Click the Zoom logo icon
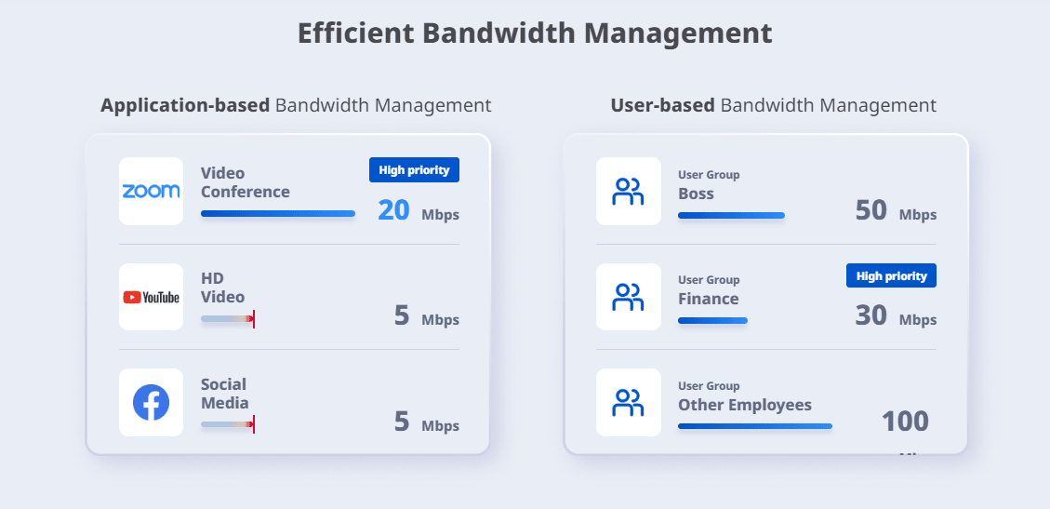The height and width of the screenshot is (509, 1050). [x=151, y=191]
